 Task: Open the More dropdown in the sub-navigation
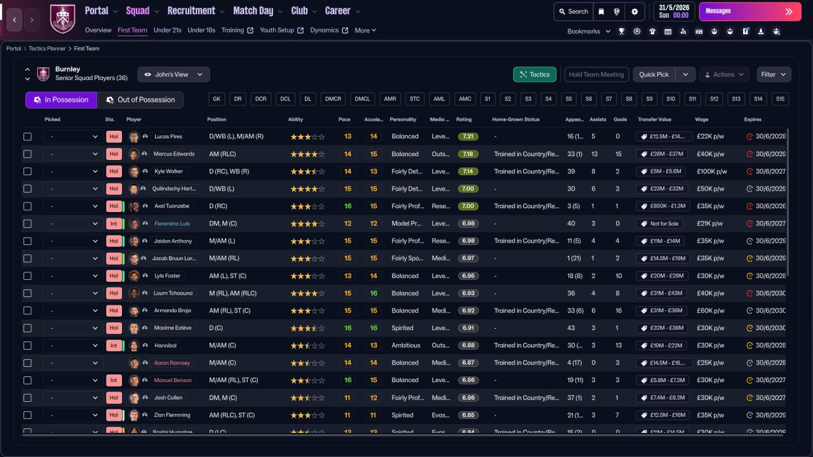(365, 30)
